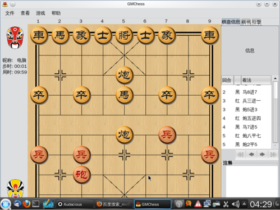Click inside the 注释 comment text box
280x210 pixels.
pyautogui.click(x=252, y=181)
